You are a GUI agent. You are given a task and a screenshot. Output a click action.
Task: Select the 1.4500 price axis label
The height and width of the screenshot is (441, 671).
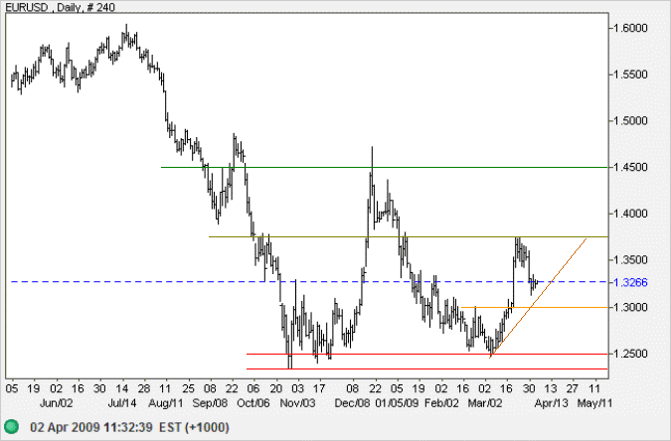click(630, 167)
